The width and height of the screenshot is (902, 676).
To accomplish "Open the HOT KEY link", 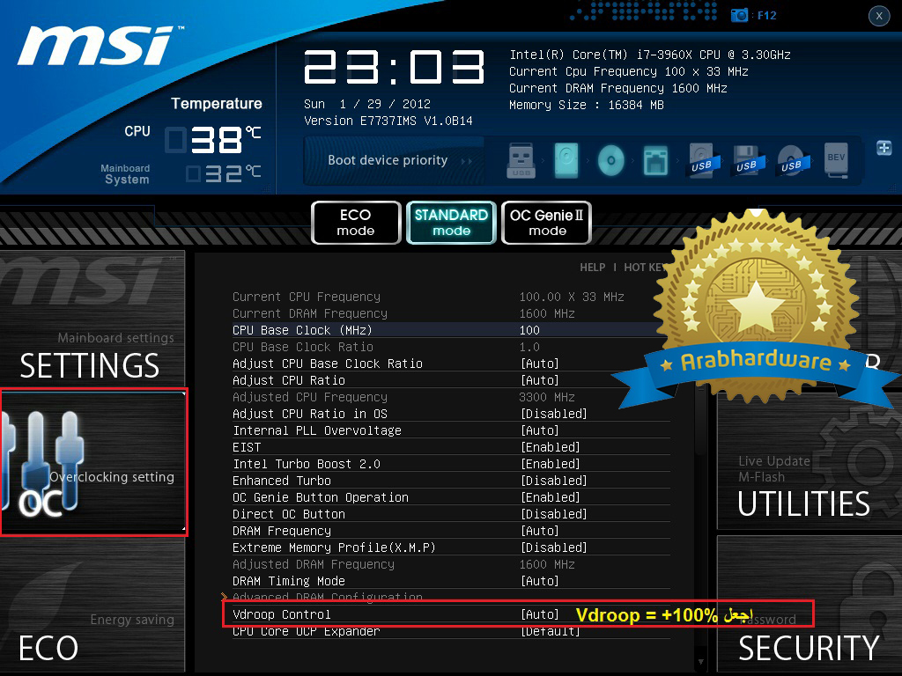I will [x=646, y=268].
